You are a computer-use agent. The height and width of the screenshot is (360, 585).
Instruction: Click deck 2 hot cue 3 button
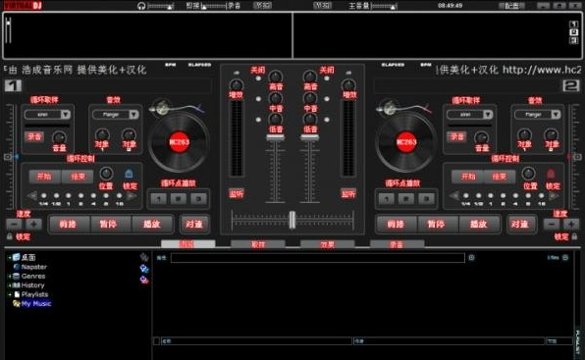426,199
